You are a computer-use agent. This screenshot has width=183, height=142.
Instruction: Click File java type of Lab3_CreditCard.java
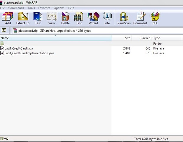tap(159, 48)
